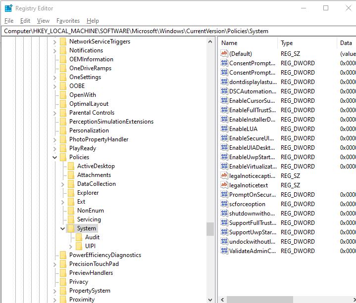Select the OpenWith key in tree

[83, 95]
